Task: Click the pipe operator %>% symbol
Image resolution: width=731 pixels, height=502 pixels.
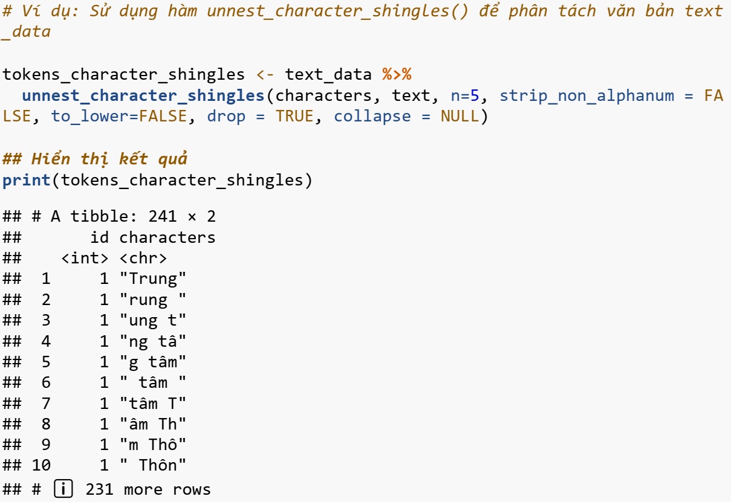Action: coord(397,75)
